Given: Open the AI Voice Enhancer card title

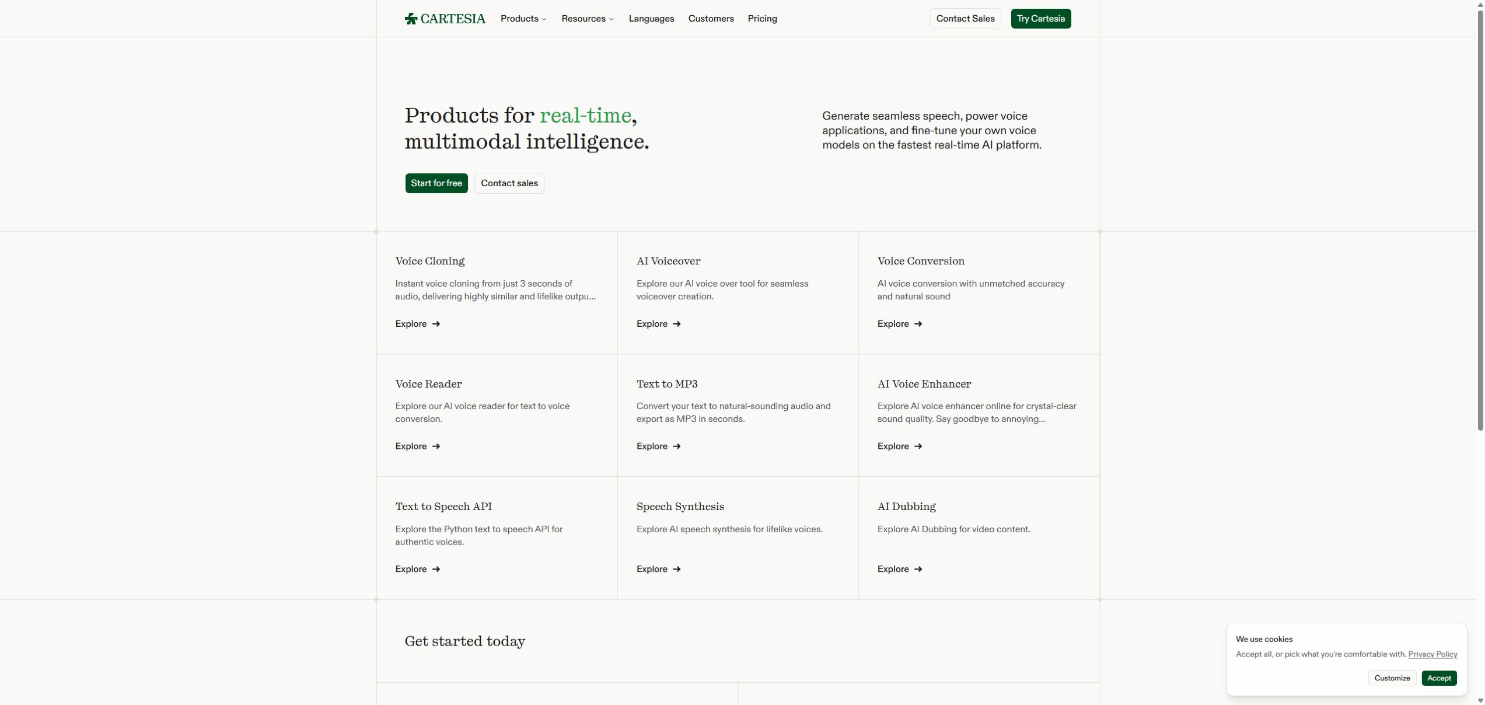Looking at the screenshot, I should (924, 384).
